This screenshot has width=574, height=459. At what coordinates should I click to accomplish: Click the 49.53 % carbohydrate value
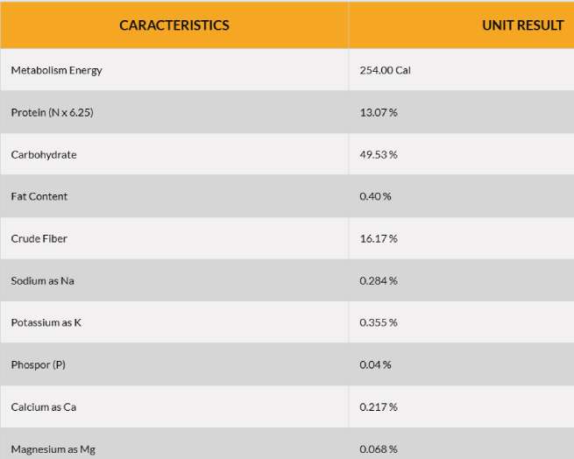(379, 154)
